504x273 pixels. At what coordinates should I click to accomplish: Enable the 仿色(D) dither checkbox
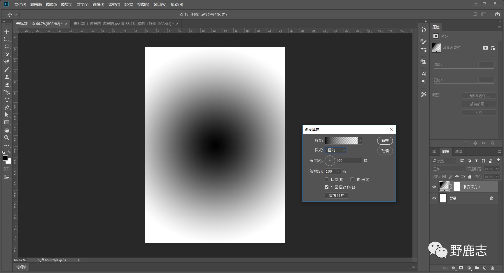pos(352,179)
